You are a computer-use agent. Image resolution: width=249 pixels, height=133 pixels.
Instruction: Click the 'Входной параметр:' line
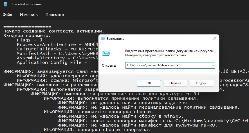pos(27,36)
